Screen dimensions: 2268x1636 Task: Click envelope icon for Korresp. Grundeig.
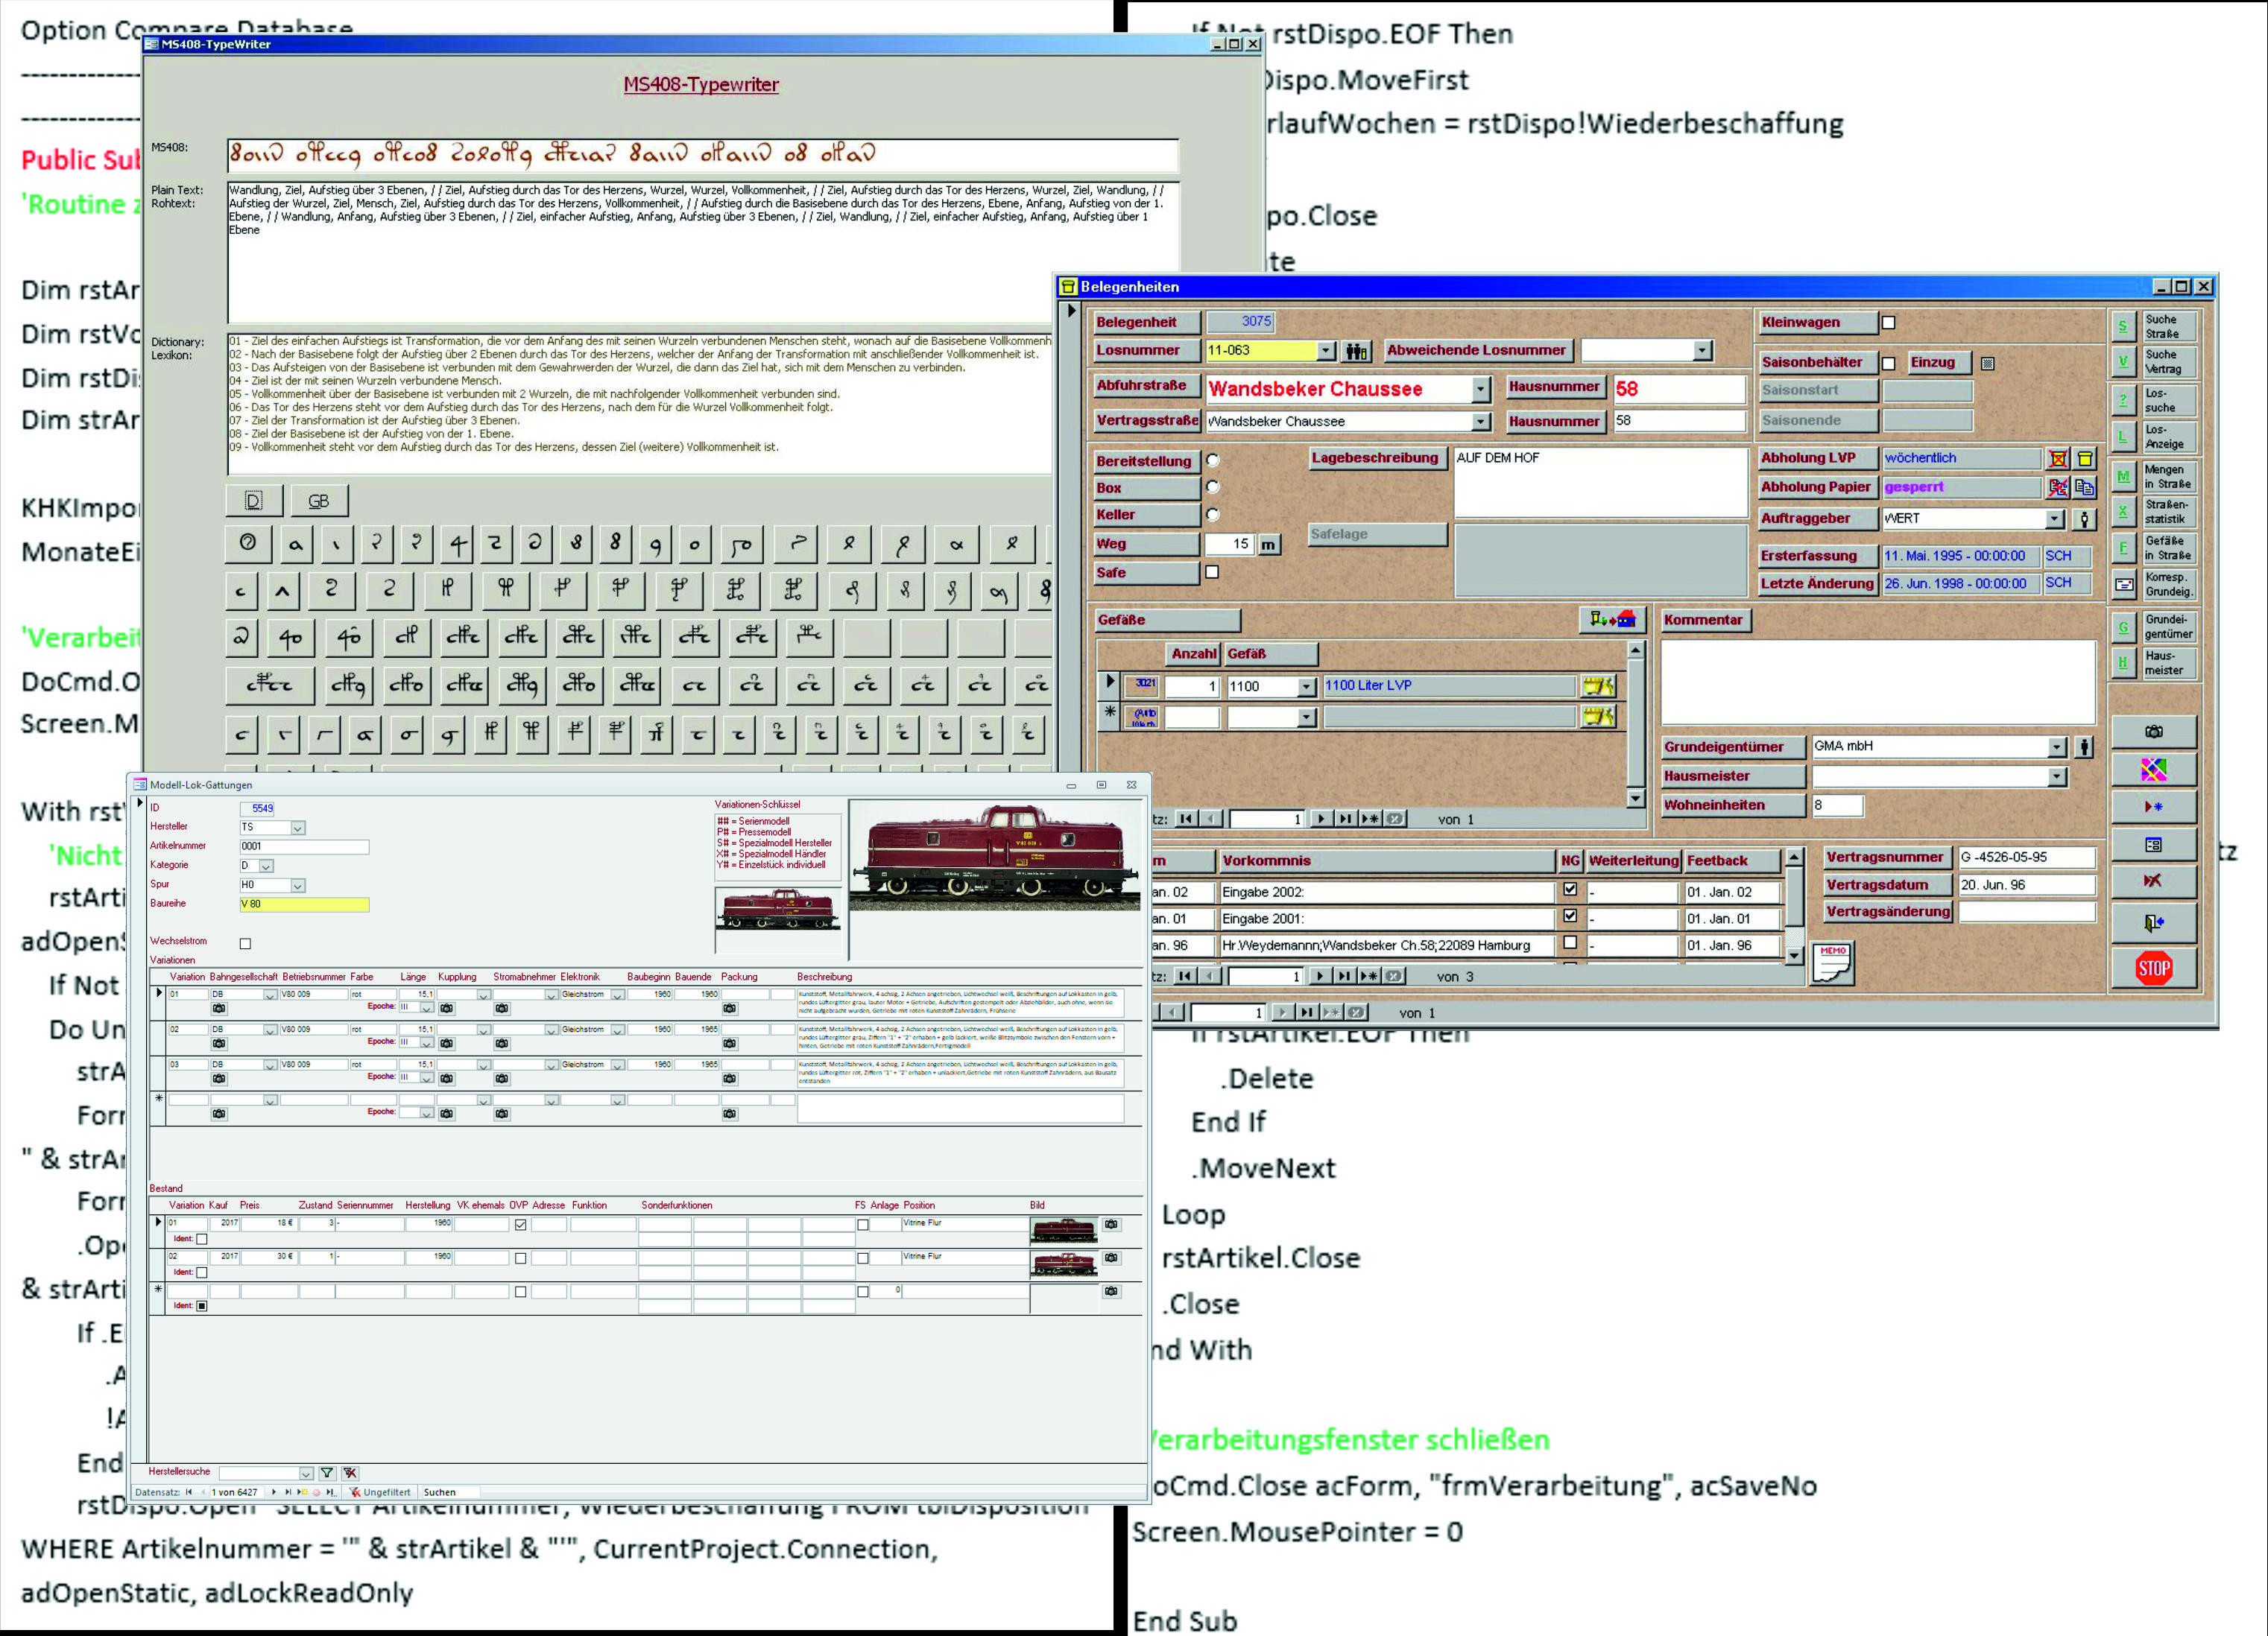coord(2124,583)
